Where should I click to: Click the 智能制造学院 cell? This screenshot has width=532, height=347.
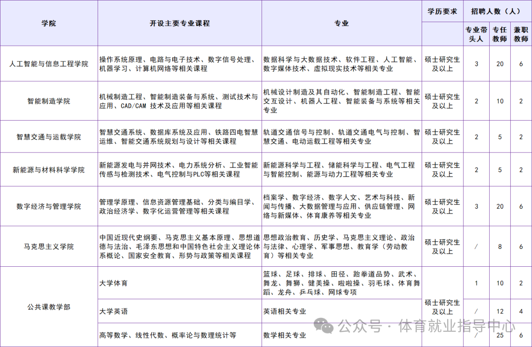click(48, 100)
